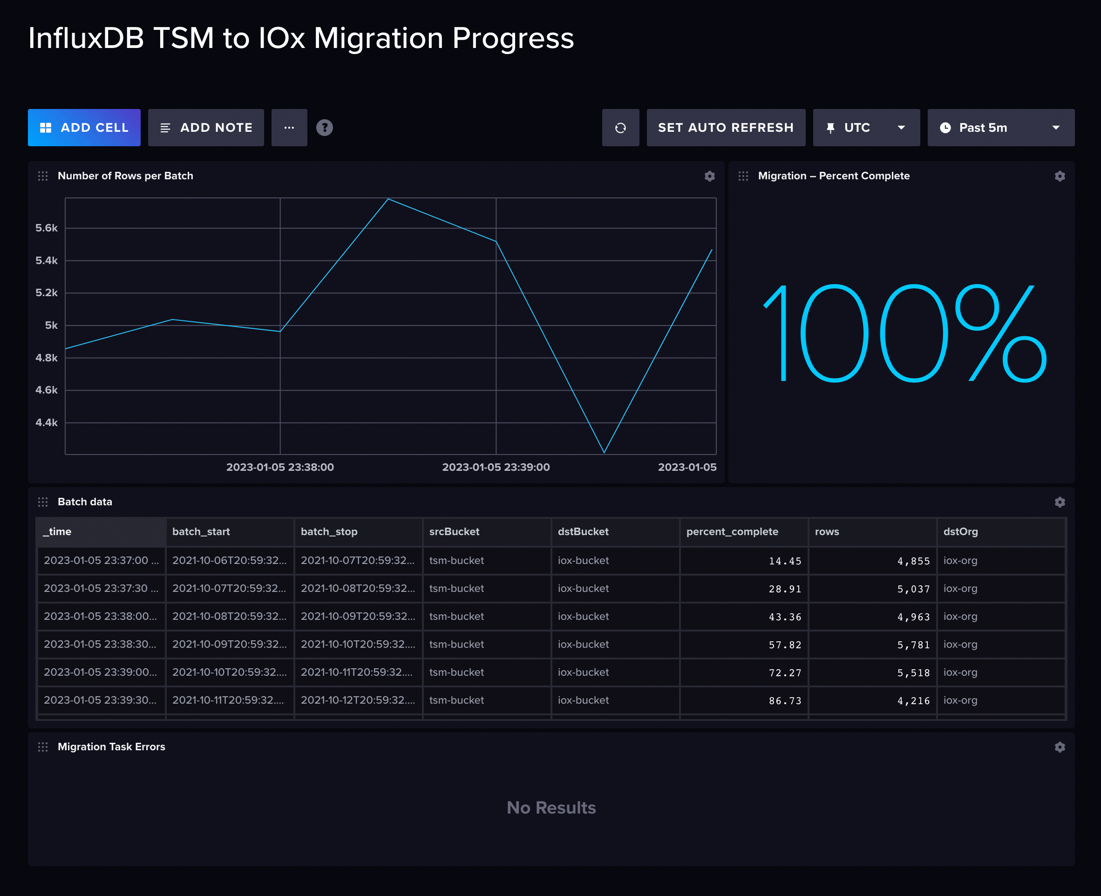
Task: Click Add Cell button
Action: tap(84, 128)
